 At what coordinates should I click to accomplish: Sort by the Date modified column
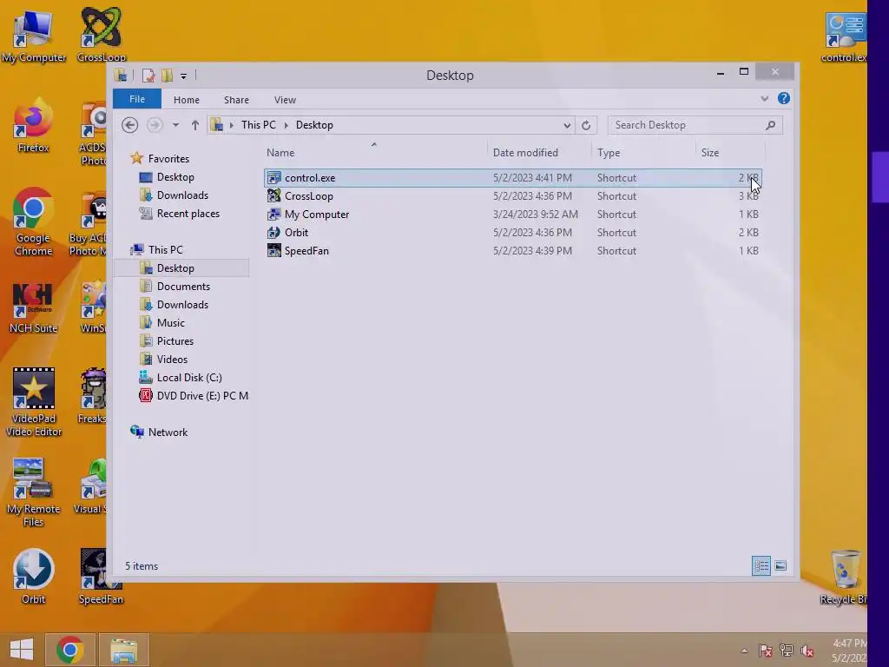540,153
